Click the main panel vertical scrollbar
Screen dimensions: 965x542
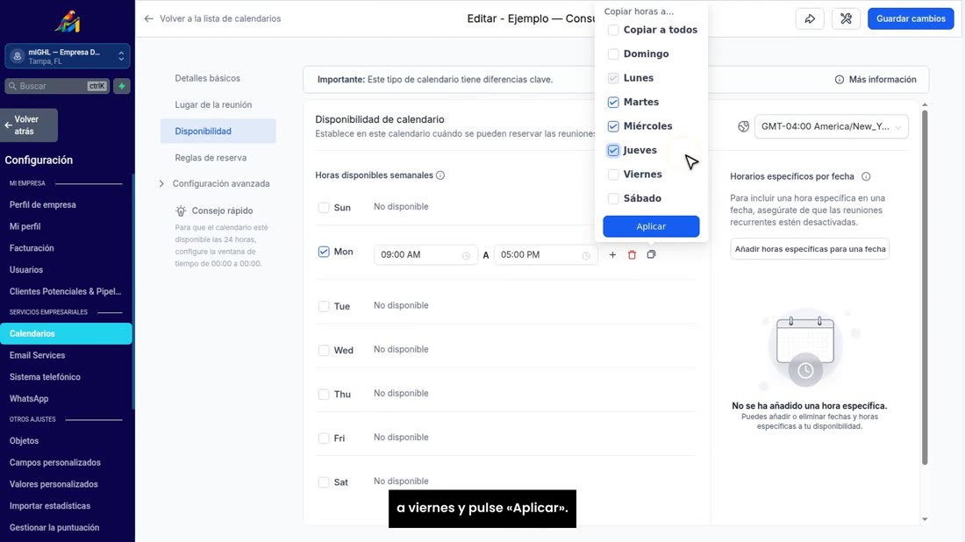[925, 288]
